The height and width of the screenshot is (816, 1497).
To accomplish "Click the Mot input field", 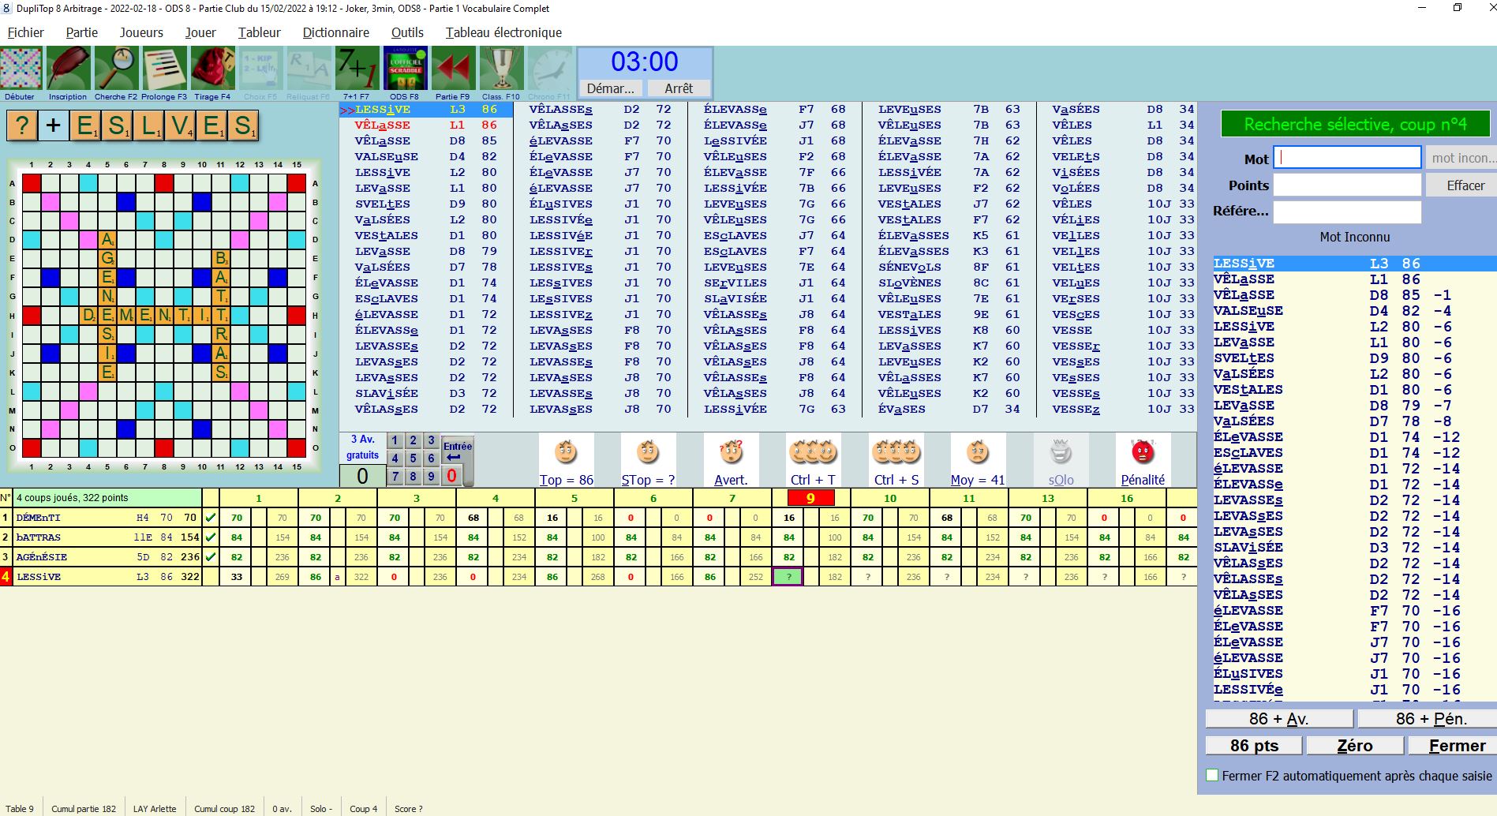I will [x=1347, y=158].
